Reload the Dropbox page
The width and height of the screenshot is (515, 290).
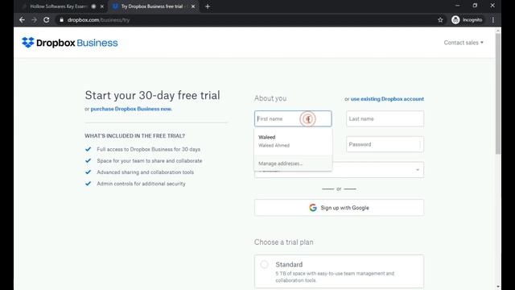pos(47,20)
